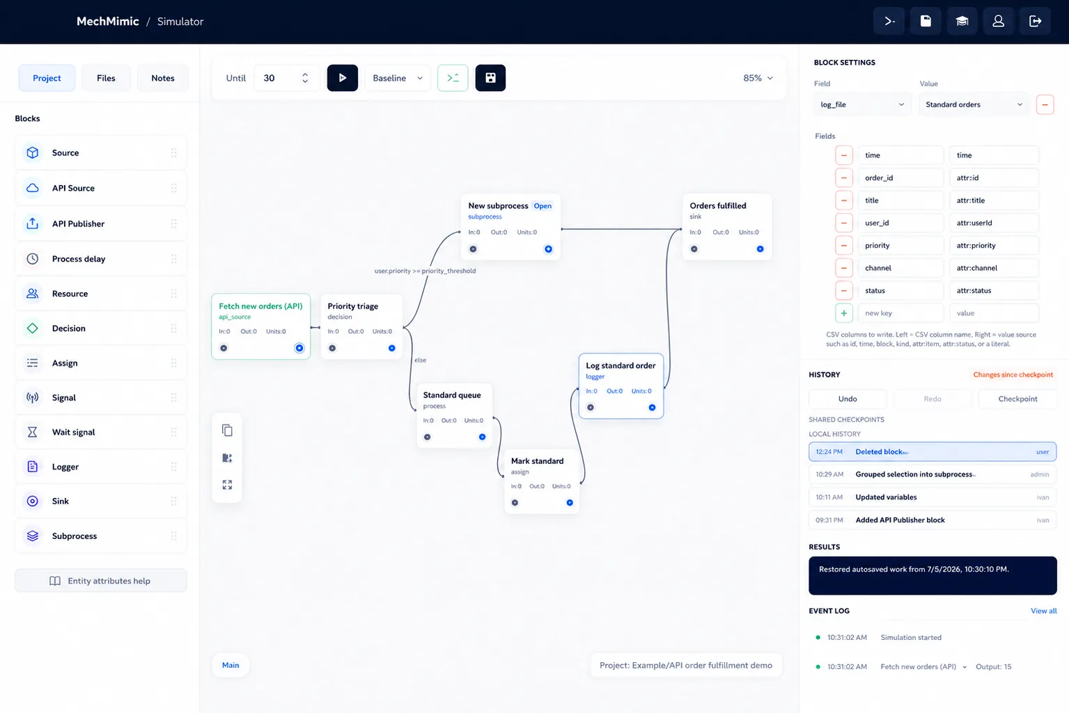Select Added API Publisher block history entry

coord(933,520)
